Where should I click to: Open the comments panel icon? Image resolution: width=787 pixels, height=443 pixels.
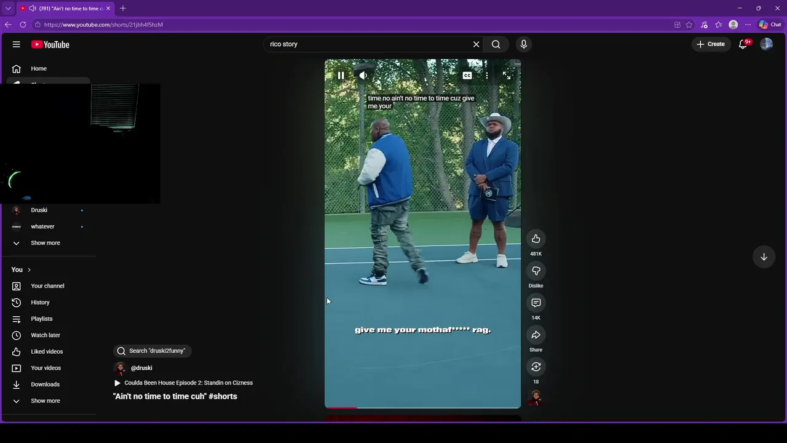coord(536,303)
